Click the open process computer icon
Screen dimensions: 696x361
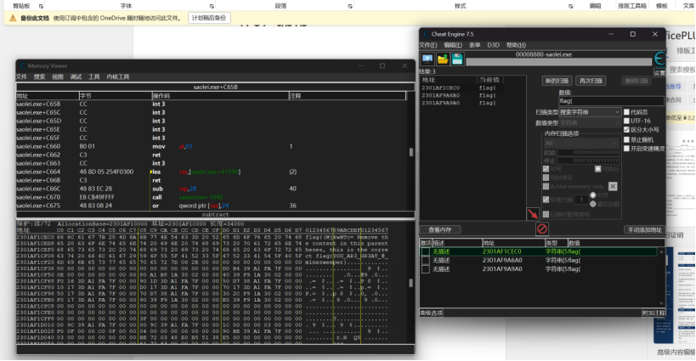[x=427, y=59]
